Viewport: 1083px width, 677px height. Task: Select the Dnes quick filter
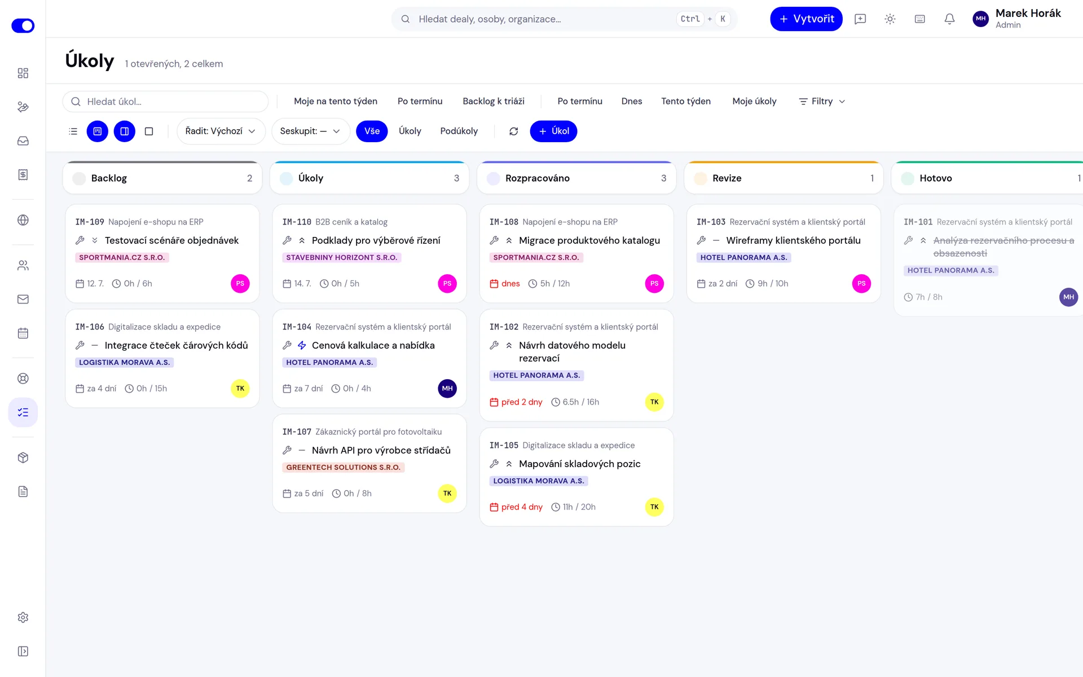[x=632, y=102]
